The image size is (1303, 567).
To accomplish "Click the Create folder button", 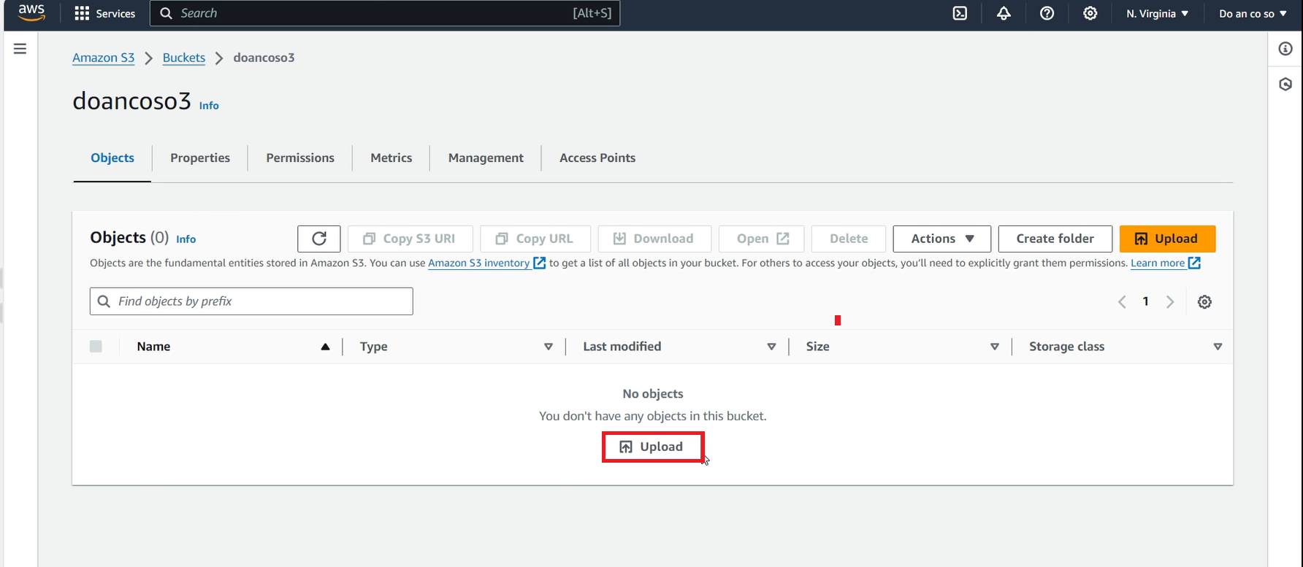I will pyautogui.click(x=1055, y=239).
